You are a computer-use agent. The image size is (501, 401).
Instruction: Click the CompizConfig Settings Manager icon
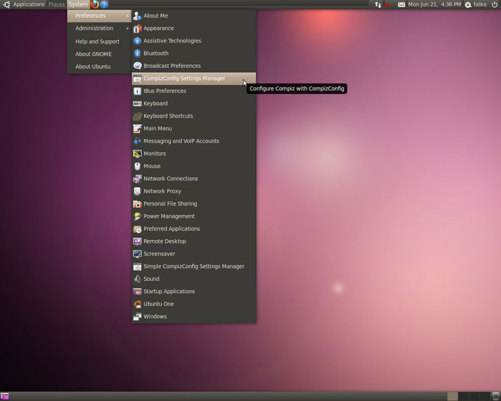click(x=137, y=79)
